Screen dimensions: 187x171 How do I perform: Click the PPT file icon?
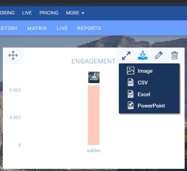coord(130,106)
